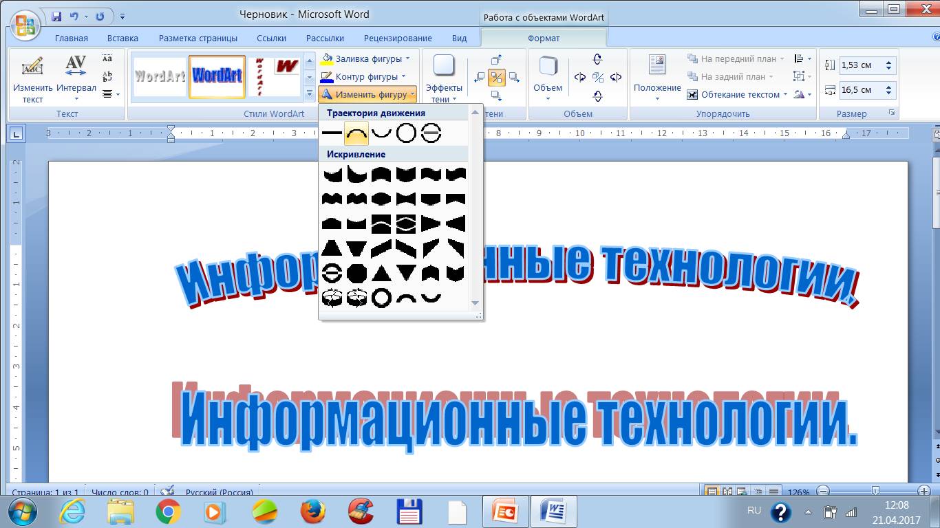This screenshot has width=940, height=528.
Task: Toggle the vertical WordArt text button
Action: (x=107, y=76)
